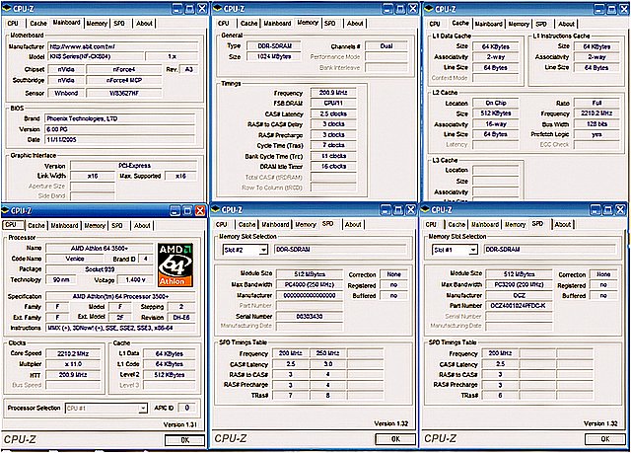The image size is (631, 453).
Task: Open SPD tab in the Memory timings window
Action: pos(329,24)
